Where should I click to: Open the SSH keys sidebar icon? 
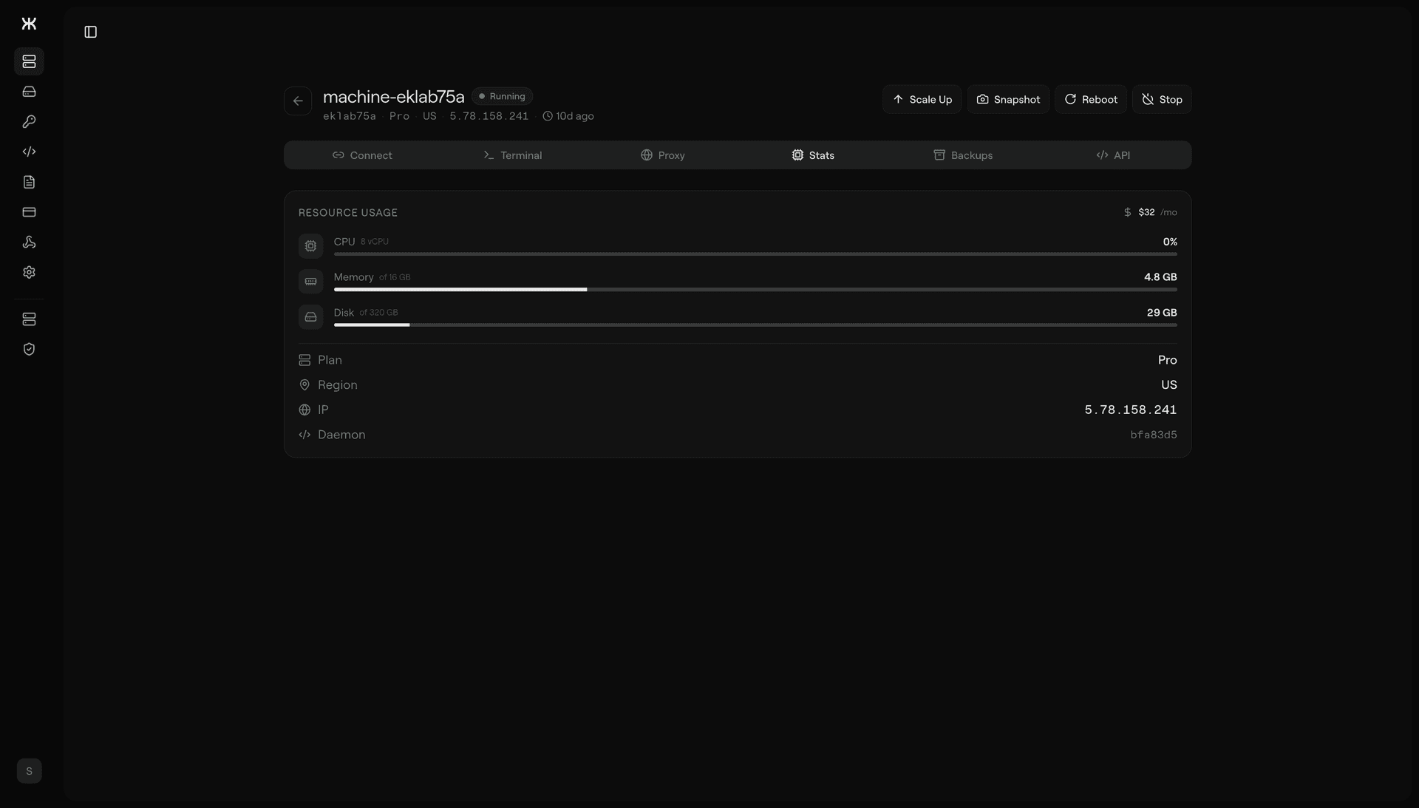29,121
